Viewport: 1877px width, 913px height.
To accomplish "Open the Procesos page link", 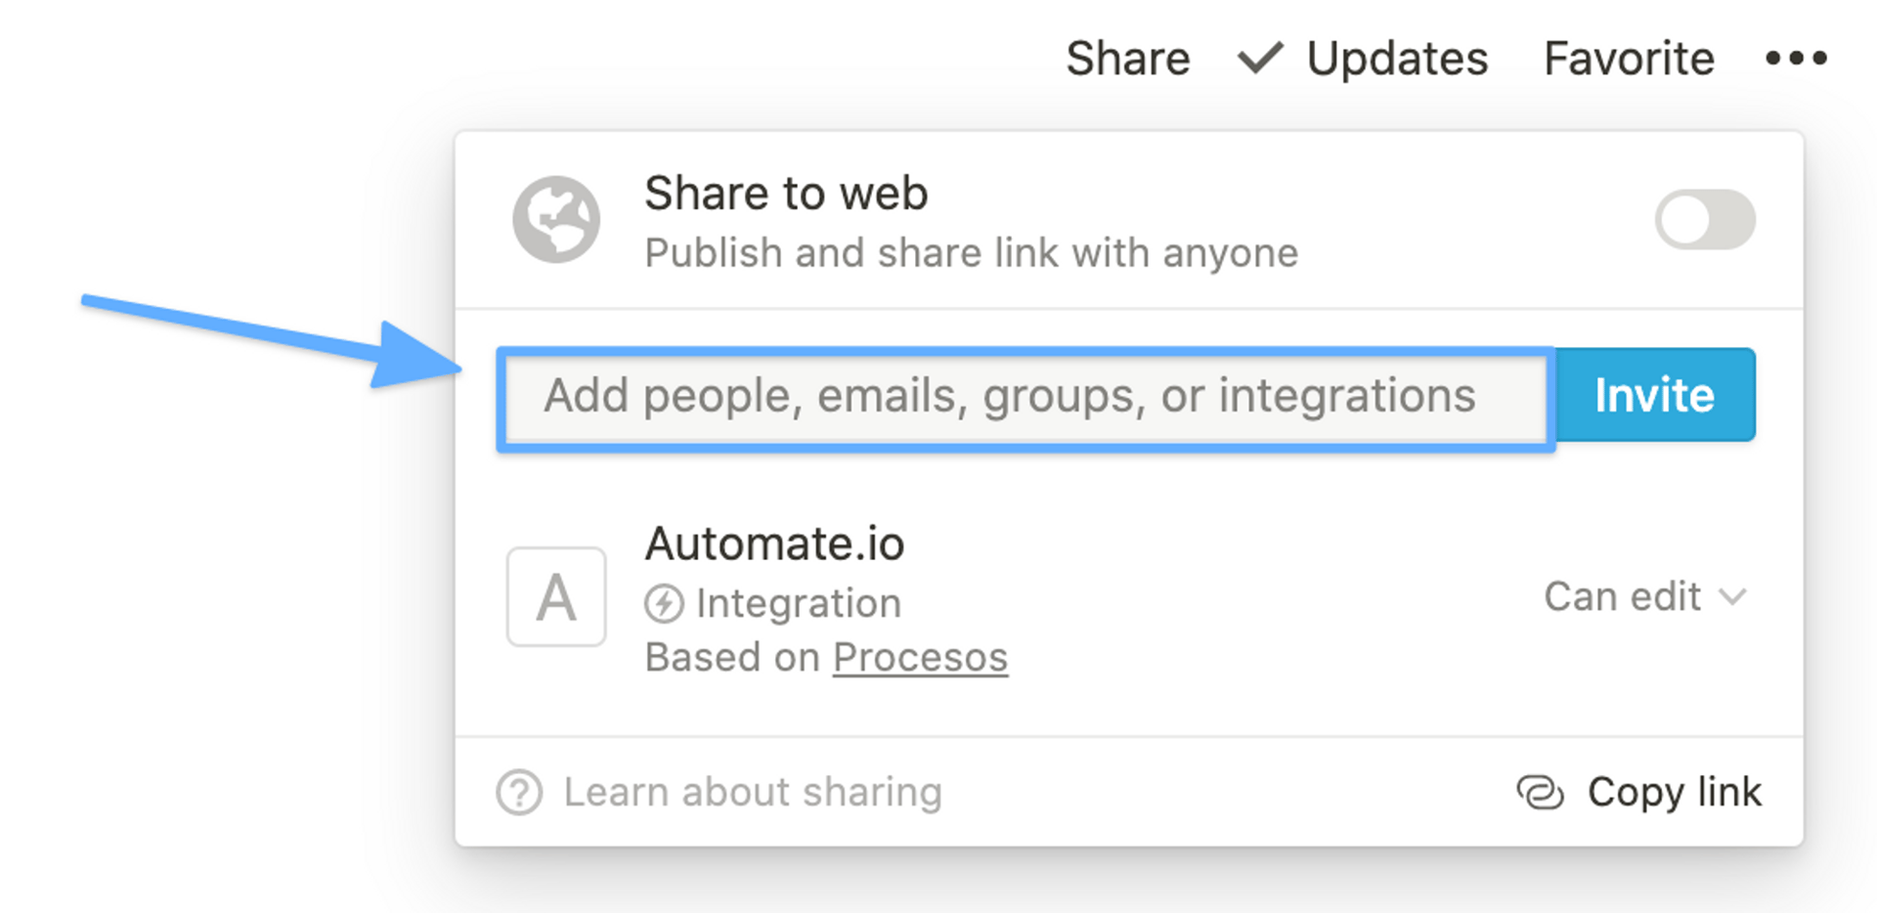I will (x=920, y=657).
